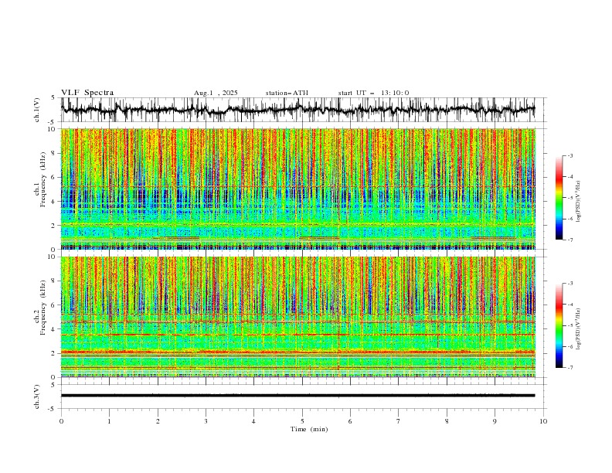Click the "VLF Spectra" plot title
This screenshot has width=612, height=473.
coord(87,93)
